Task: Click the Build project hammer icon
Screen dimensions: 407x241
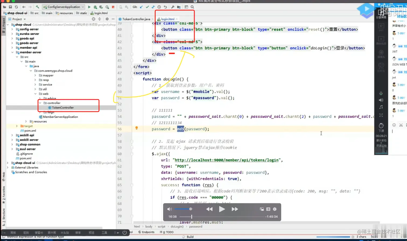Action: click(x=38, y=7)
